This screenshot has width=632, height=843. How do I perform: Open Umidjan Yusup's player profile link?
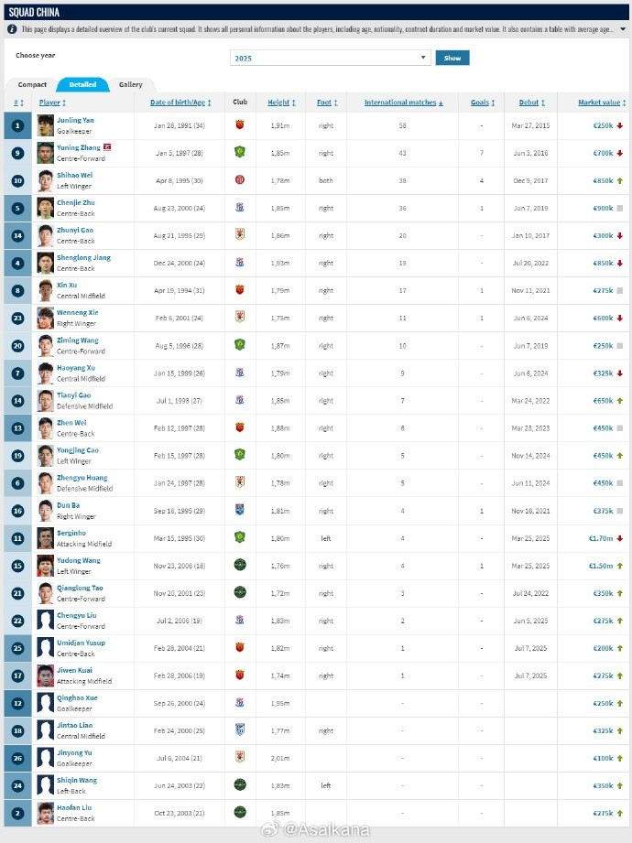[81, 643]
